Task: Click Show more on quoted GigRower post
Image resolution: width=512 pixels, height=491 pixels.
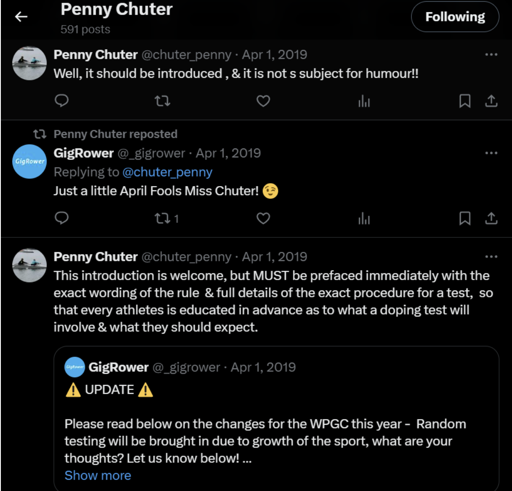Action: coord(97,475)
